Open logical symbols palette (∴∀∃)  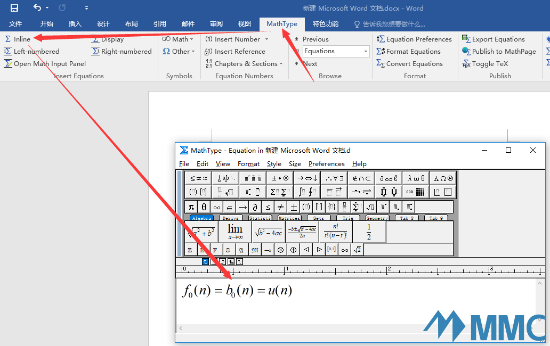point(335,178)
